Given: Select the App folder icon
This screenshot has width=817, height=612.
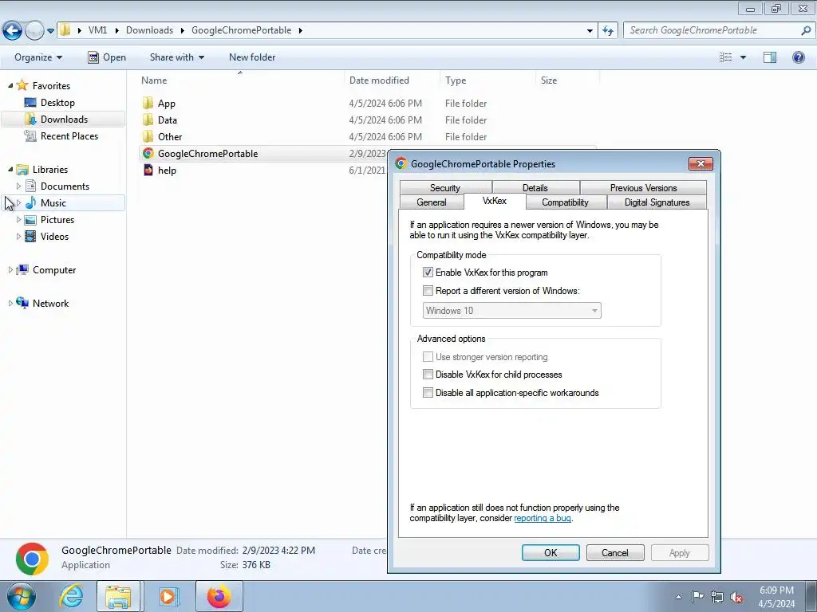Looking at the screenshot, I should (148, 103).
